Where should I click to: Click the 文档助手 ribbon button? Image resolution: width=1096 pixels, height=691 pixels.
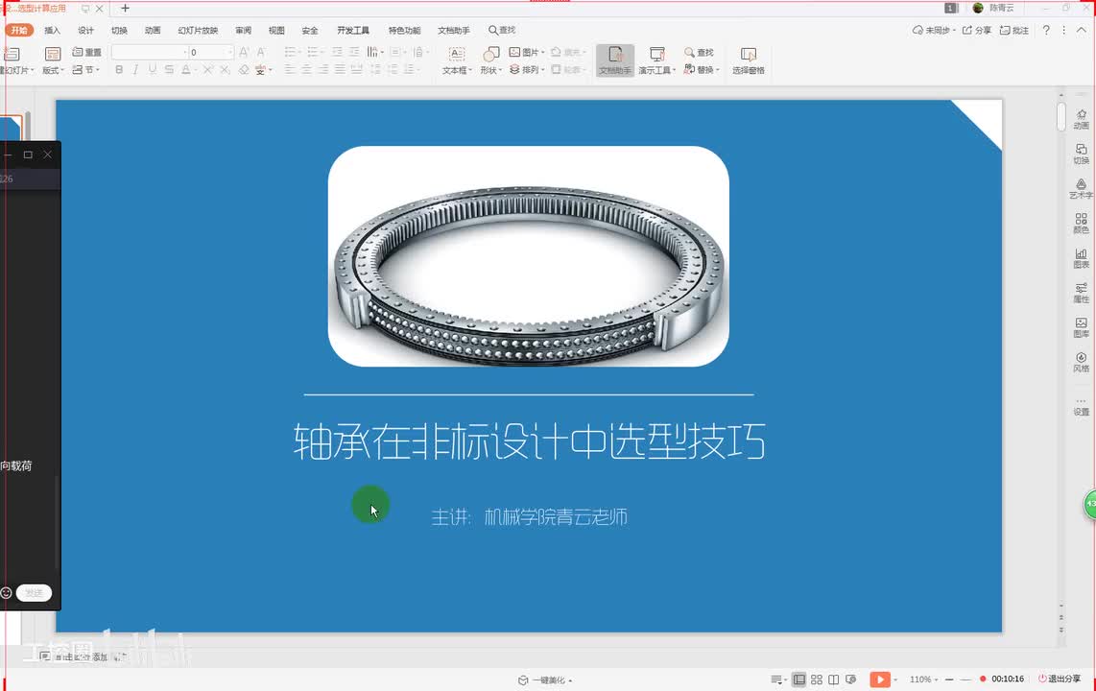(615, 61)
